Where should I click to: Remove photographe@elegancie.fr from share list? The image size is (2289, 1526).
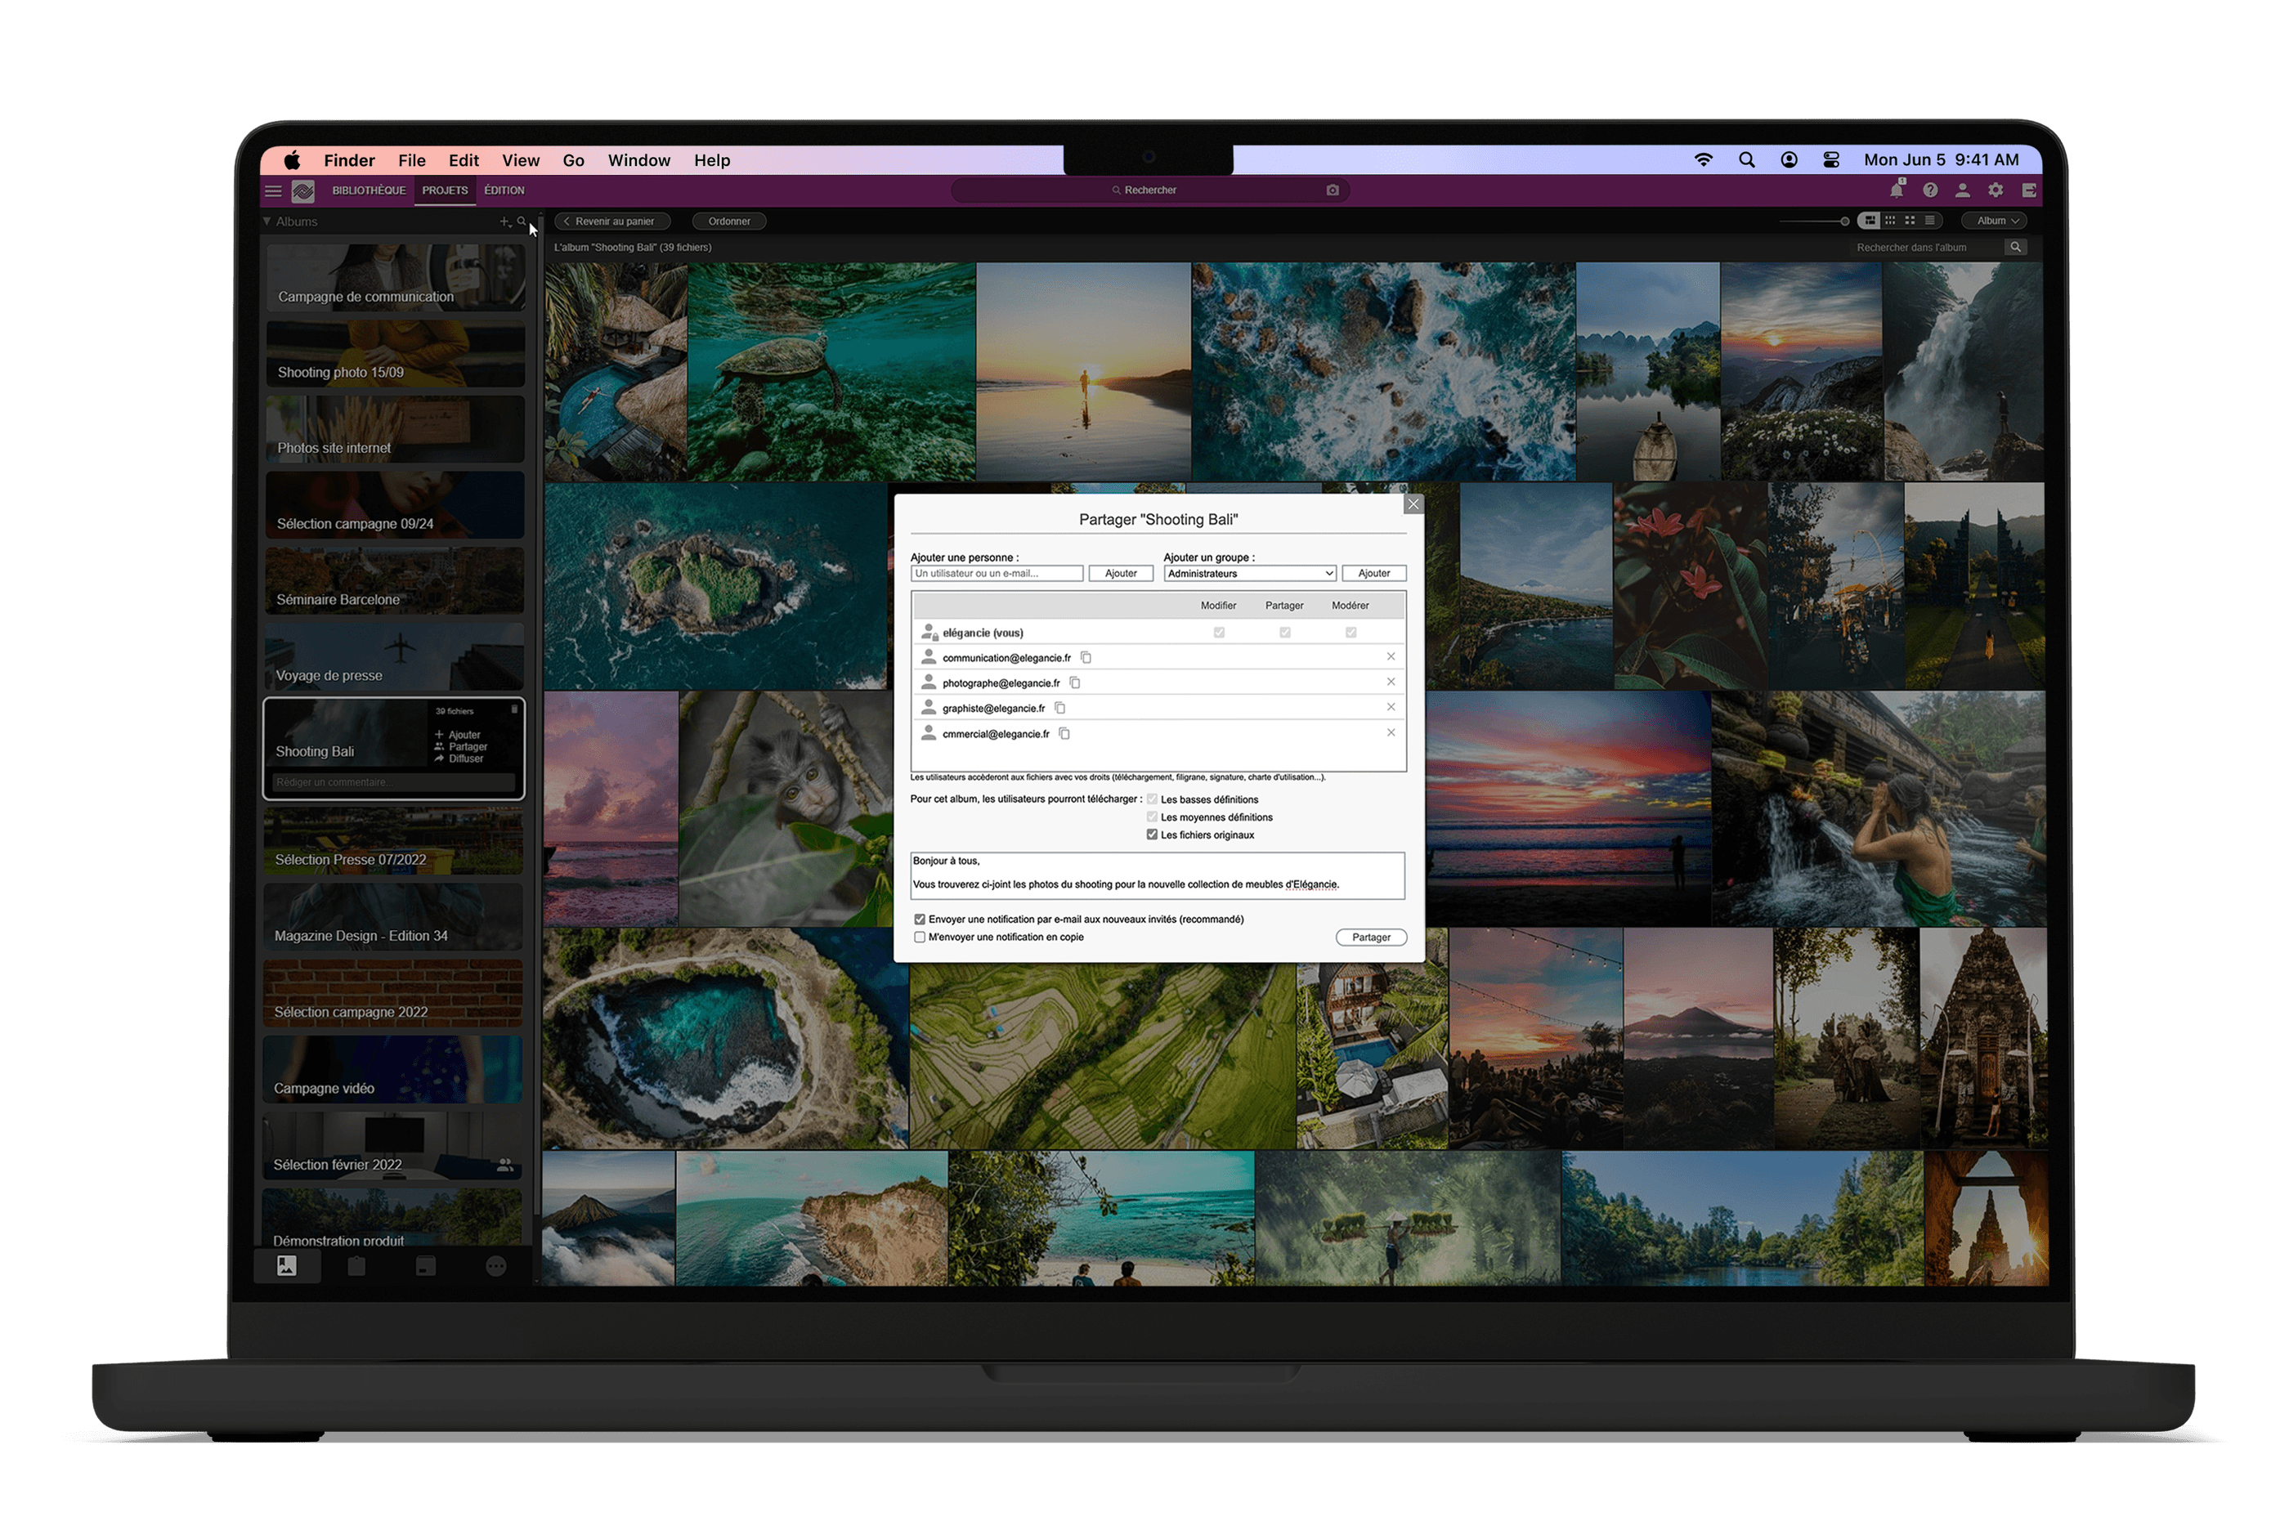pos(1391,682)
